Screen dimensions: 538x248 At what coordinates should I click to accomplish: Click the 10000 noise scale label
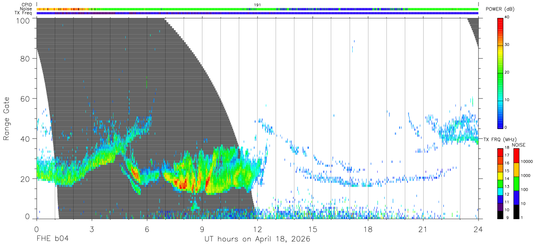point(527,162)
